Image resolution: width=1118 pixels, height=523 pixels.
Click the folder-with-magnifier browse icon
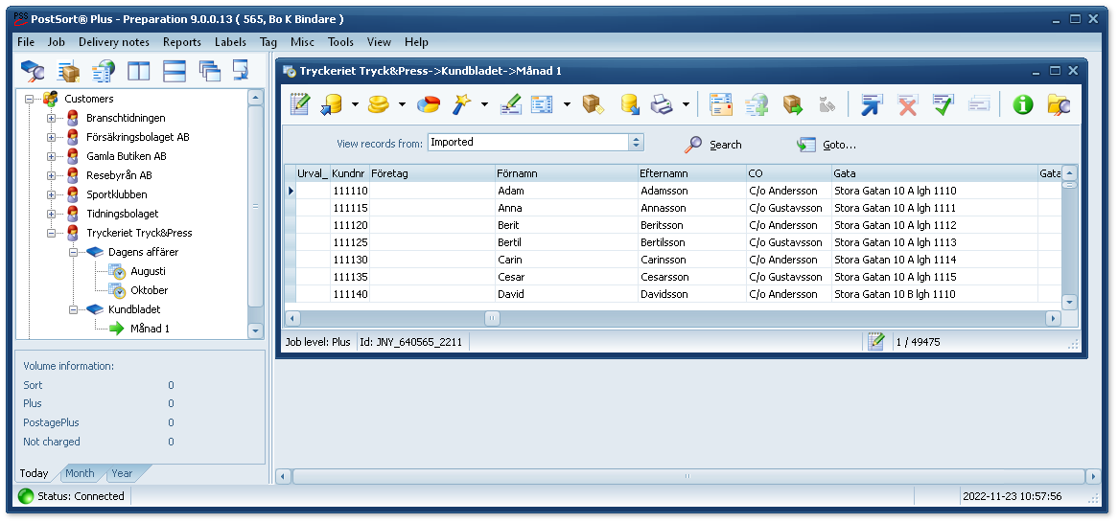(x=1059, y=104)
